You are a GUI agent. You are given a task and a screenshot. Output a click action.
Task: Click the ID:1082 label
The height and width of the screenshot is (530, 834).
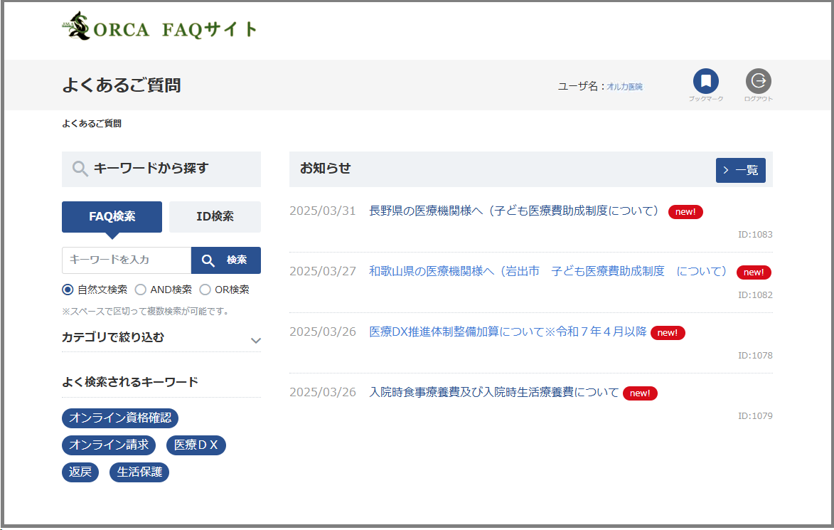755,295
